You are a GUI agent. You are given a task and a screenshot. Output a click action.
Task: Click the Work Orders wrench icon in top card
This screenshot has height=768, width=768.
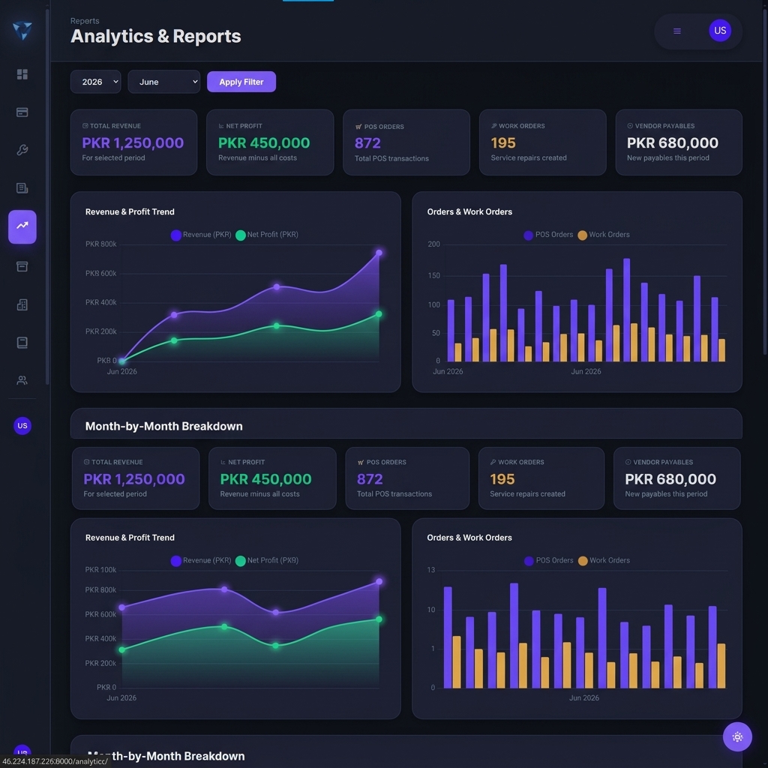(493, 126)
